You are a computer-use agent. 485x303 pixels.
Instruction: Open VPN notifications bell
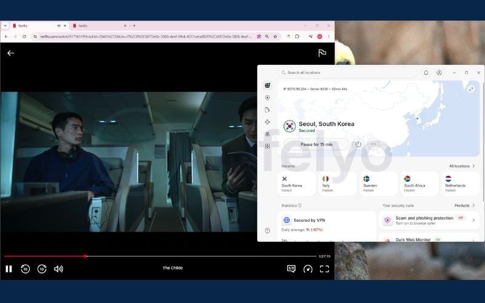click(x=426, y=73)
